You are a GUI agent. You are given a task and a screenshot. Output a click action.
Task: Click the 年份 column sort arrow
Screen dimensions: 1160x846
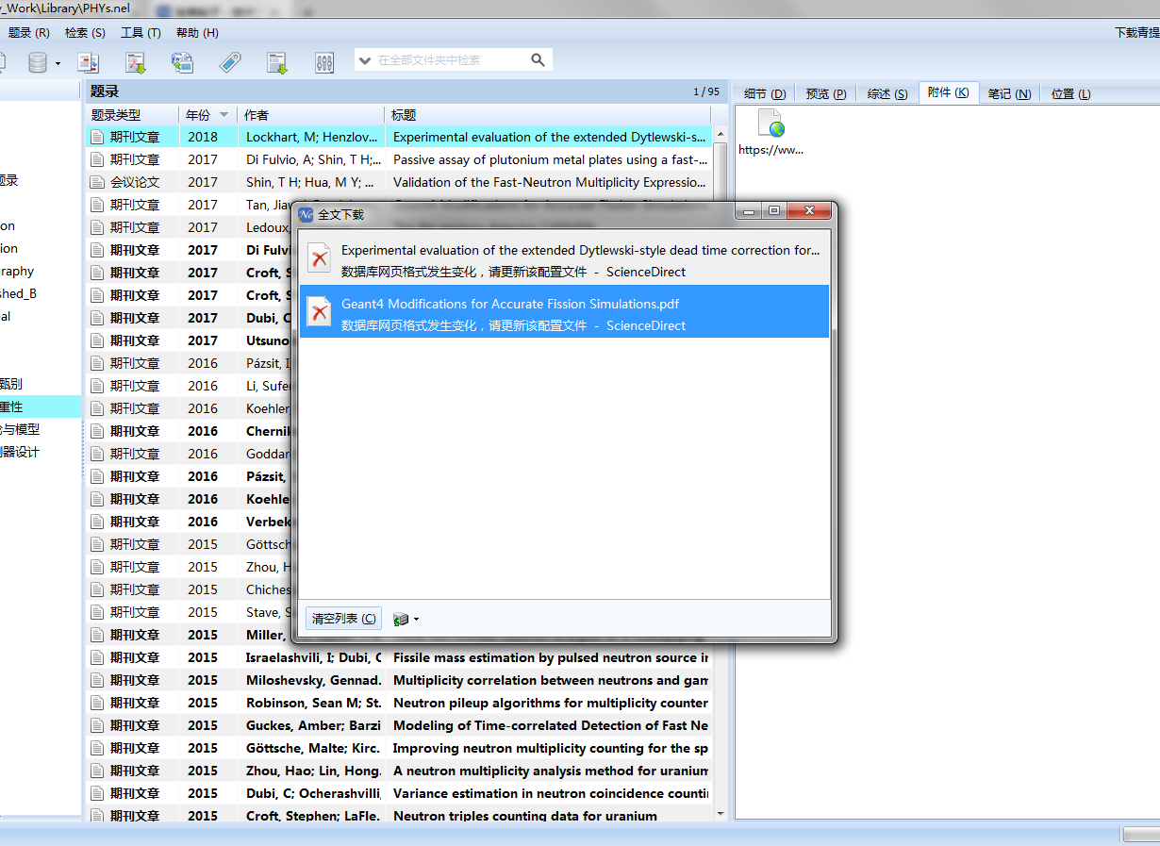point(224,115)
